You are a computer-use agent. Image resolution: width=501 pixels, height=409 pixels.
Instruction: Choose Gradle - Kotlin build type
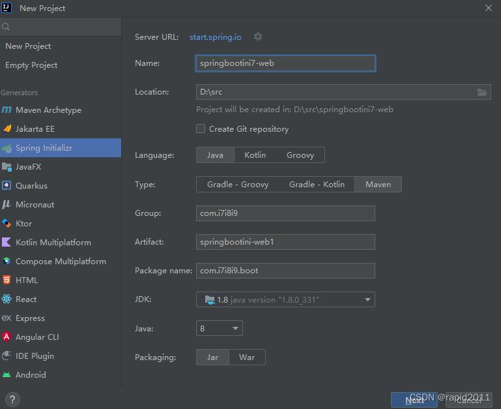click(317, 185)
